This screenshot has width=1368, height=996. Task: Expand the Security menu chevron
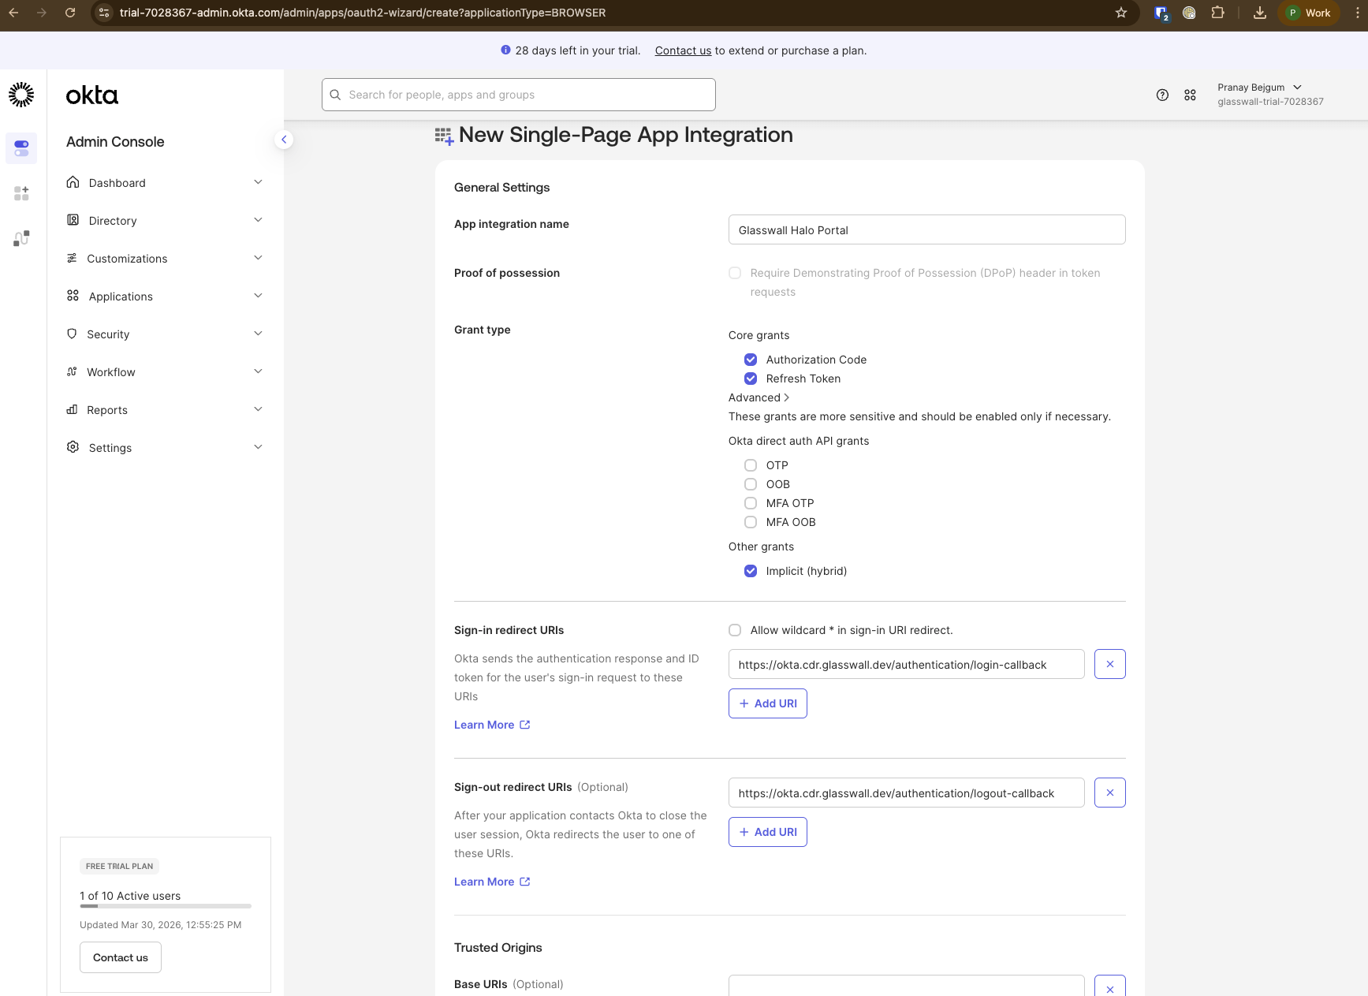[x=258, y=334]
